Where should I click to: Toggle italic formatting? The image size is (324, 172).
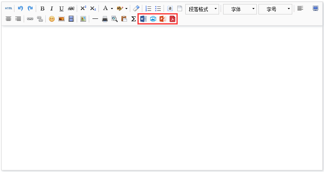(52, 8)
